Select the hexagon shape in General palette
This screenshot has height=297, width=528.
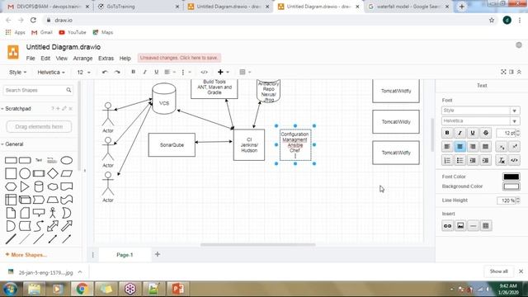pos(11,186)
